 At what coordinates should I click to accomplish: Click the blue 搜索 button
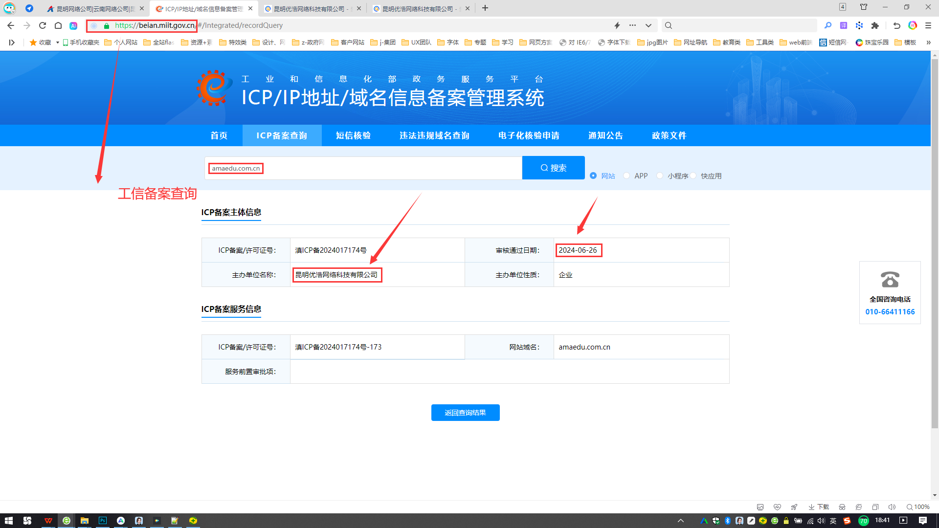point(553,168)
